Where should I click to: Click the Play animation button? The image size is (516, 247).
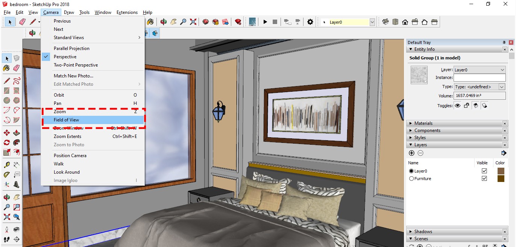265,22
